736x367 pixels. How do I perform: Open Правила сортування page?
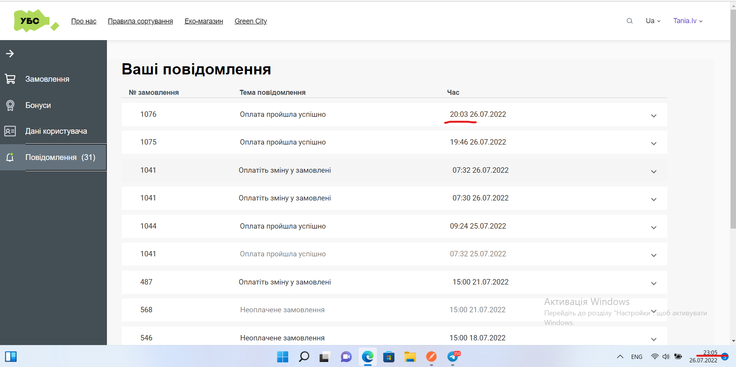140,21
